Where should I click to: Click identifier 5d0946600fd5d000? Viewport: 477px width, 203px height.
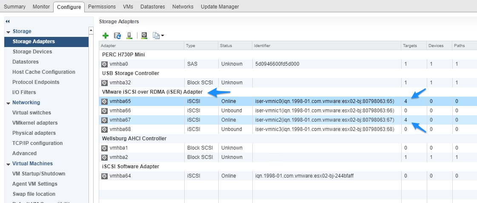277,64
